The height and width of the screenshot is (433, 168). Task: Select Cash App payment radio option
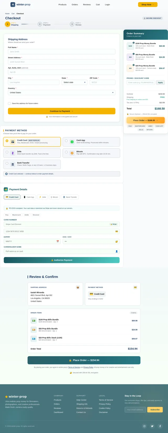pyautogui.click(x=66, y=141)
